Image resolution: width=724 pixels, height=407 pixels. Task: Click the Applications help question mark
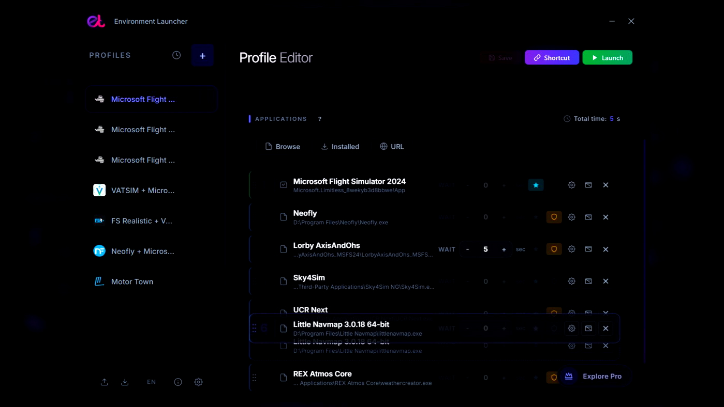[x=320, y=119]
